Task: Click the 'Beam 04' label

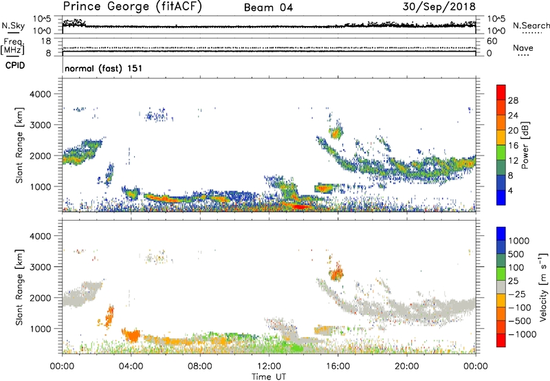Action: tap(268, 8)
